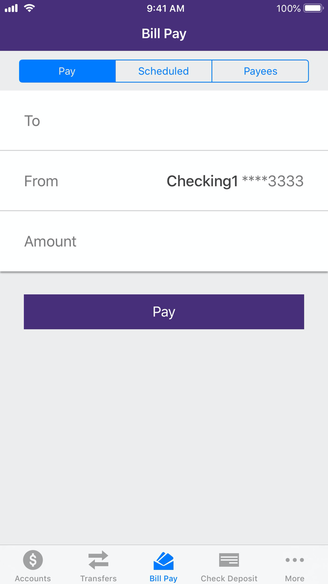Screen dimensions: 328x584
Task: Tap the cellular signal icon
Action: coord(12,8)
